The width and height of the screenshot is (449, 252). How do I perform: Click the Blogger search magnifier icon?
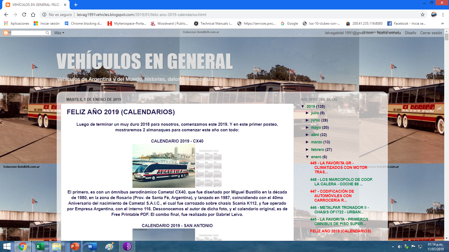[x=47, y=33]
